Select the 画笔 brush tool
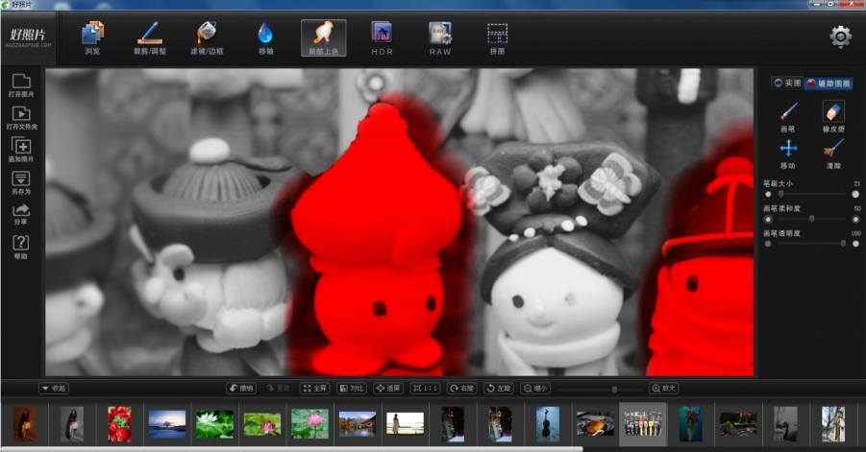 click(x=788, y=113)
